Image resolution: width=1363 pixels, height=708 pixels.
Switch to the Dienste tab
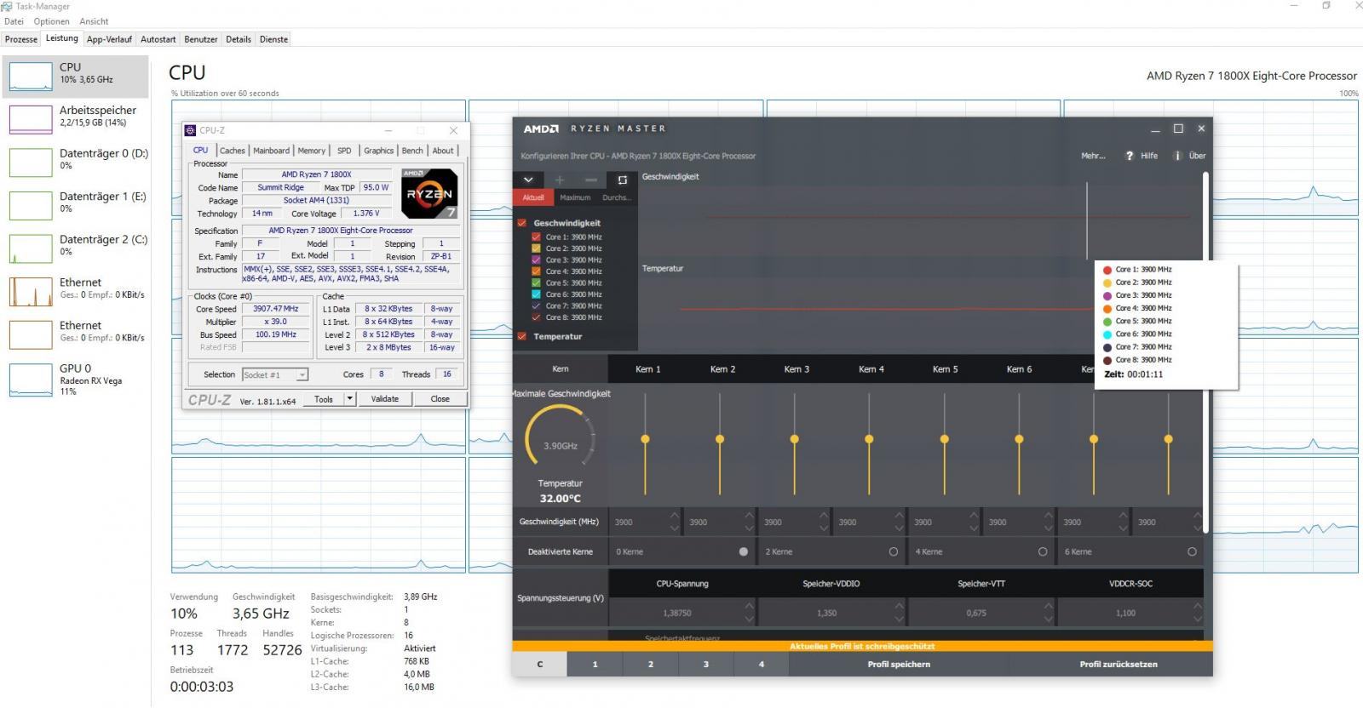tap(273, 39)
